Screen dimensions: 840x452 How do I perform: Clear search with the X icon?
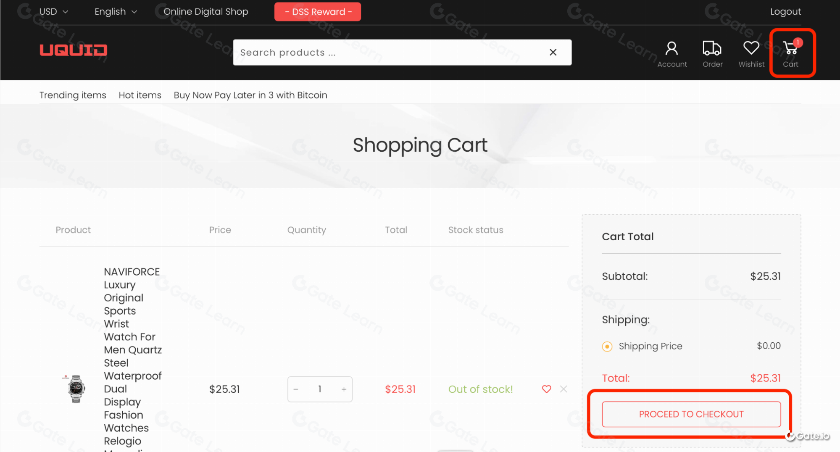pos(553,52)
